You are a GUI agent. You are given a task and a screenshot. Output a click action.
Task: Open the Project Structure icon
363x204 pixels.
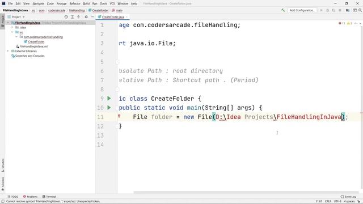[348, 10]
